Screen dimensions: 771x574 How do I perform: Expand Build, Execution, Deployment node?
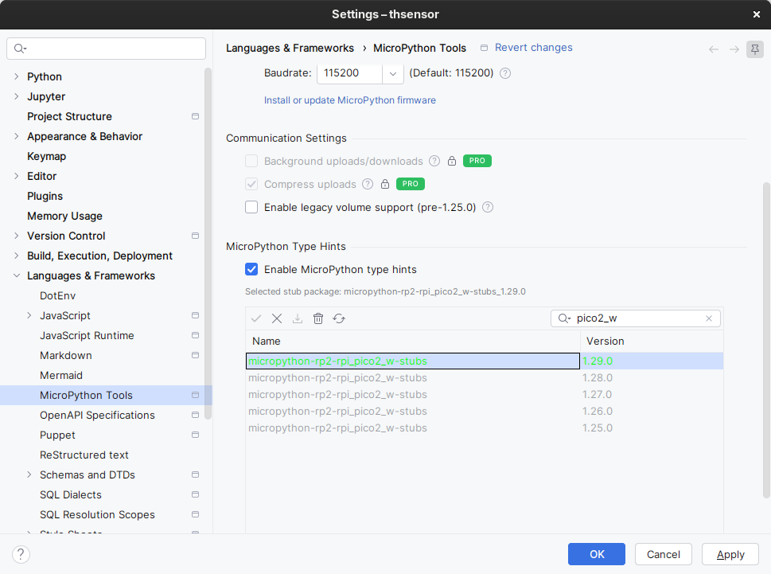(16, 256)
